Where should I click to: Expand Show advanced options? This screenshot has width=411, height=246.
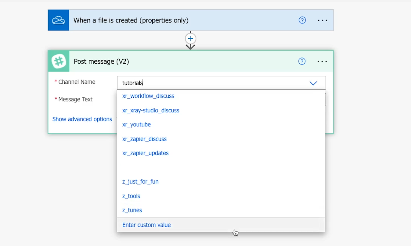(x=82, y=119)
